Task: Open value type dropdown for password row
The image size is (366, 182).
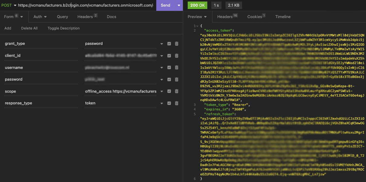Action: coord(162,79)
